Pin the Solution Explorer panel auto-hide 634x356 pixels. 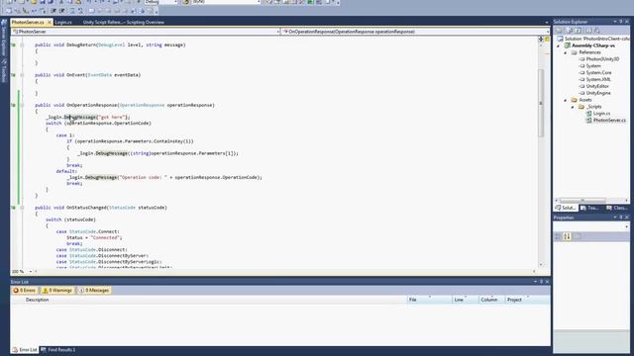pos(621,22)
